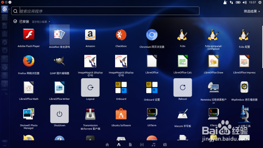
Task: Open the Fcitx penguin tray indicator
Action: pyautogui.click(x=225, y=2)
